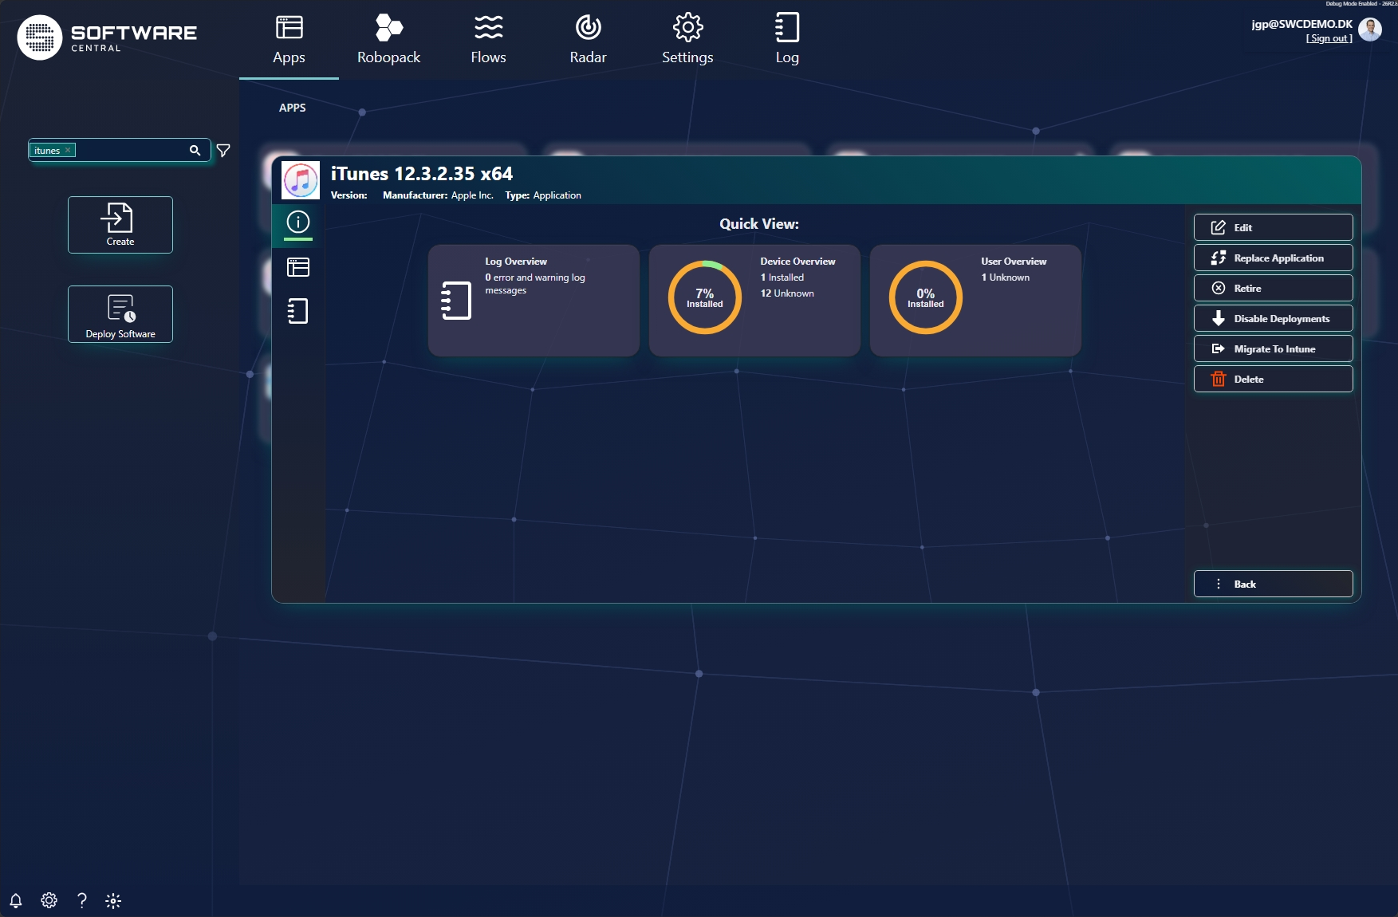
Task: Click the jgp@SWCDEMO.DK username
Action: 1302,24
